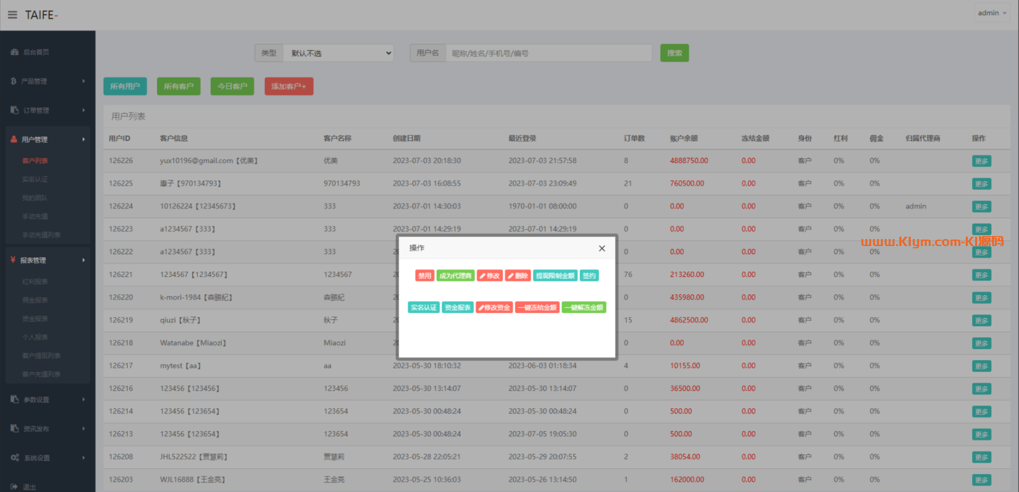Click the logout icon for 退出
The height and width of the screenshot is (492, 1019).
coord(14,487)
